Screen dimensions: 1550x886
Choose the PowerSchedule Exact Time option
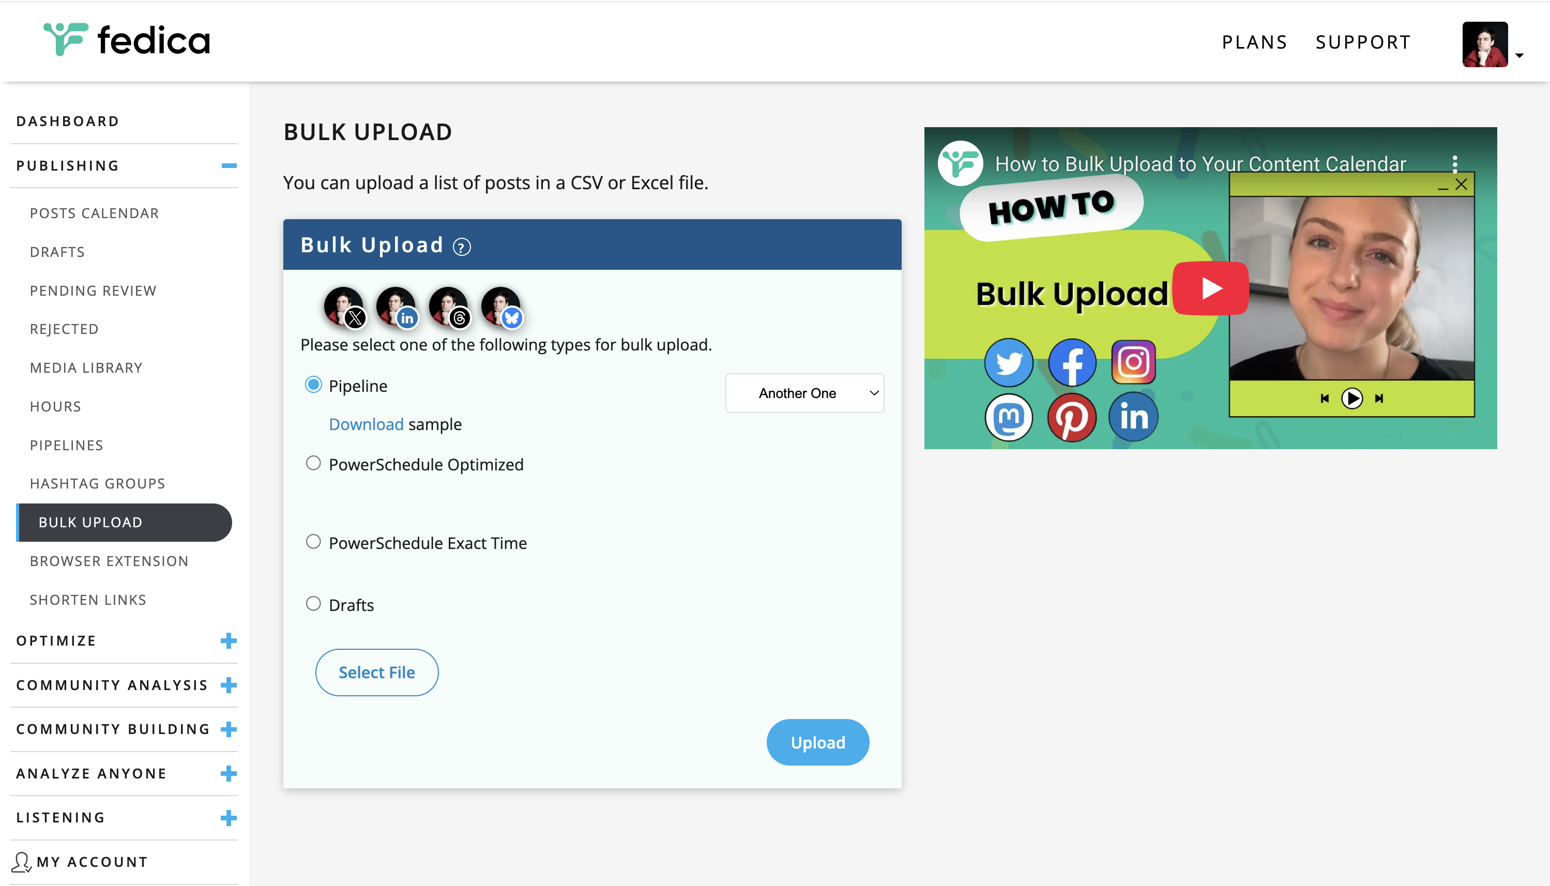tap(313, 542)
